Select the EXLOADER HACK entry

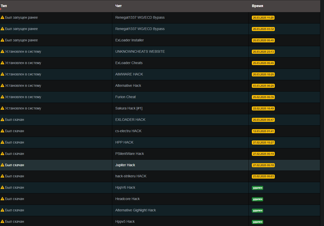[130, 120]
